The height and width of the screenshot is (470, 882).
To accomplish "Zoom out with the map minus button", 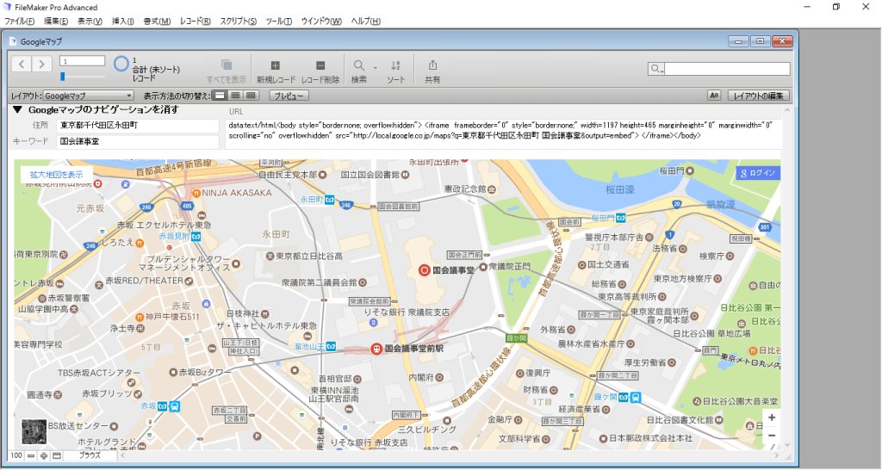I will pyautogui.click(x=771, y=436).
